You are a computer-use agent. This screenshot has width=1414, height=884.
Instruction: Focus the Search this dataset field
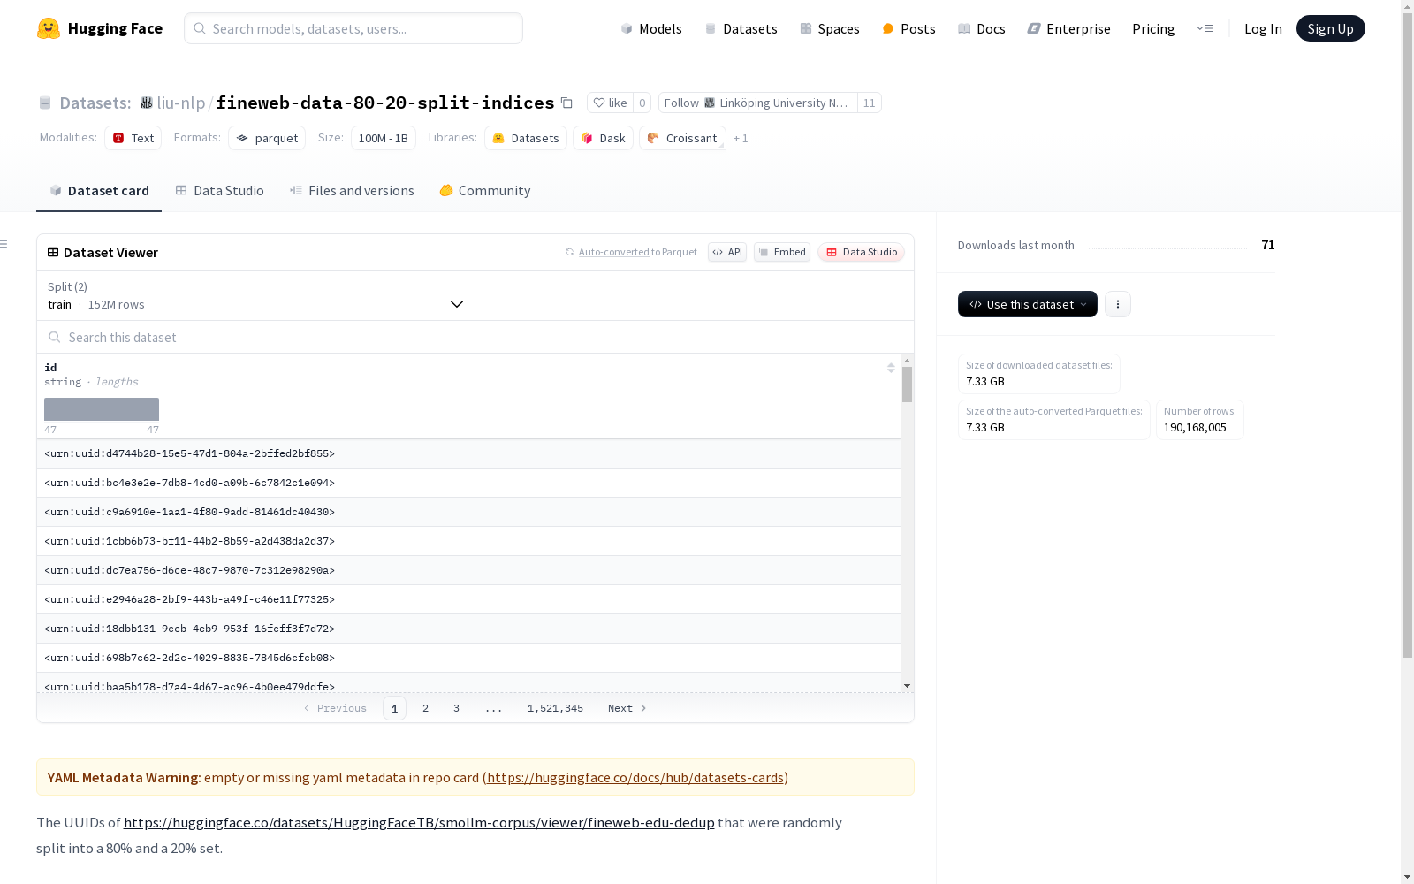pyautogui.click(x=475, y=338)
